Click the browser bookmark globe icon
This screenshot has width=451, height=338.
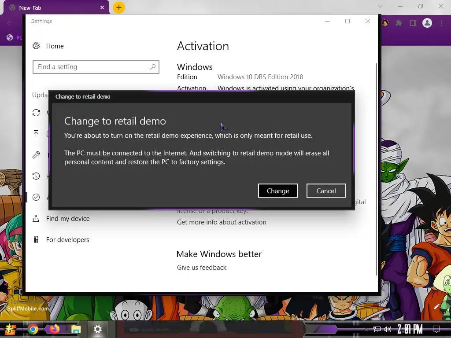(10, 37)
